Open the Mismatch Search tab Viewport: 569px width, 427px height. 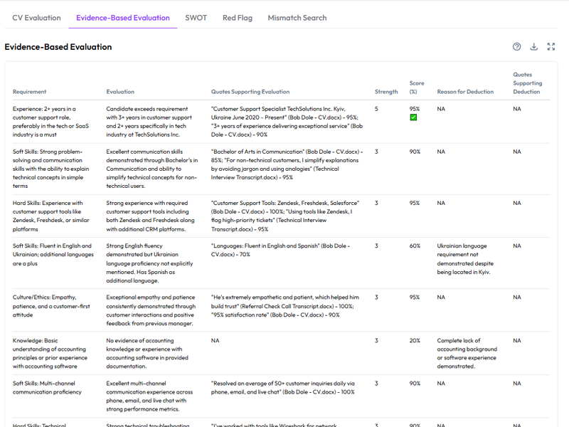tap(297, 18)
